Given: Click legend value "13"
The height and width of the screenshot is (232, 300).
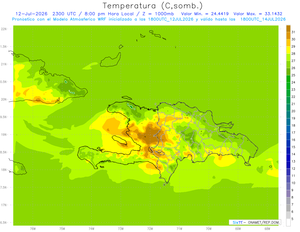Looking at the screenshot, I should [293, 161].
